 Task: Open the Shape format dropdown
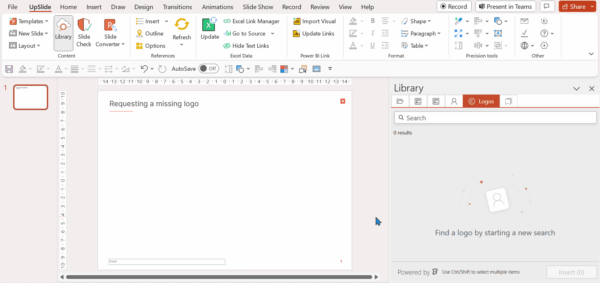(416, 21)
